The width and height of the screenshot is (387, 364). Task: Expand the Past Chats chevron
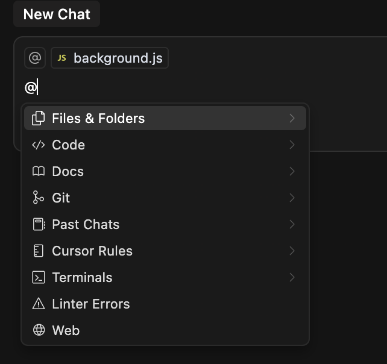click(x=292, y=224)
